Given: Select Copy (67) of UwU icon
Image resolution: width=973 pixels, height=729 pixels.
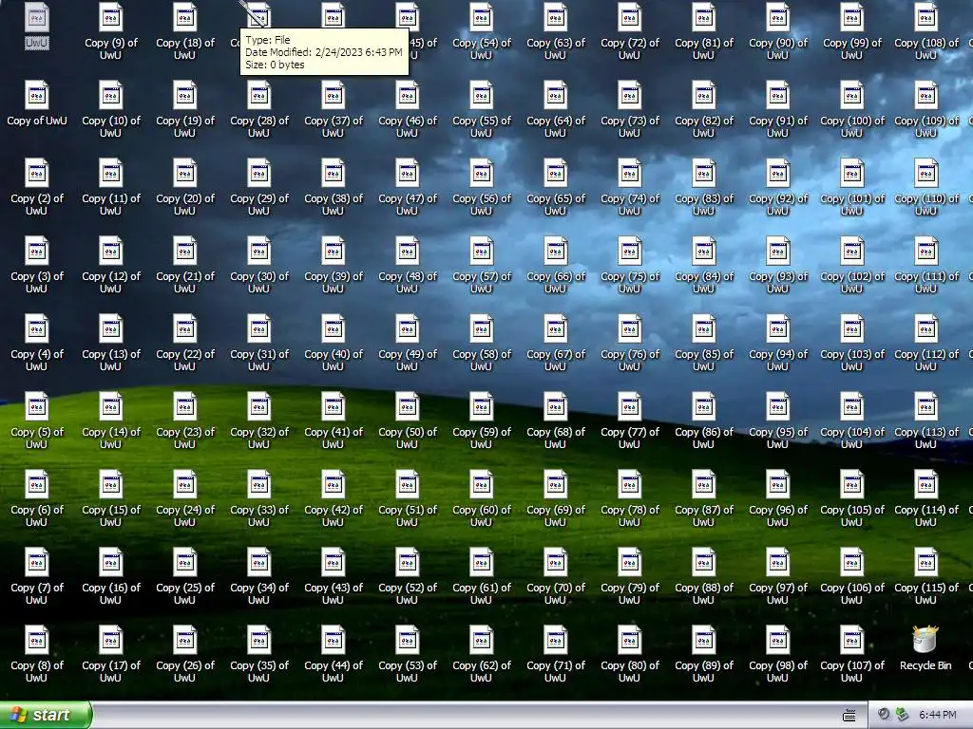Looking at the screenshot, I should (555, 328).
